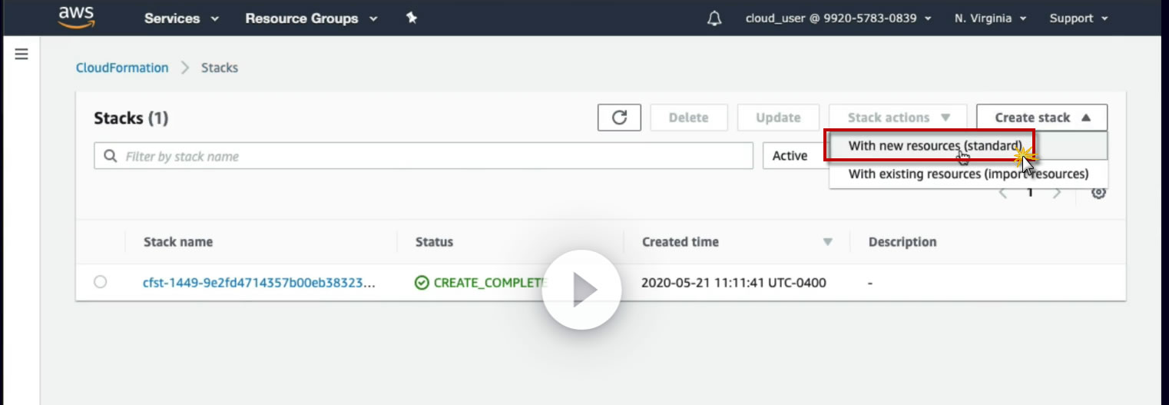This screenshot has width=1169, height=405.
Task: Select the cfst-1449 stack radio button
Action: click(x=101, y=282)
